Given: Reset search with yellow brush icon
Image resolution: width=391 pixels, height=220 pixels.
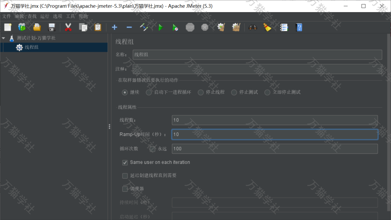Looking at the screenshot, I should [x=267, y=27].
